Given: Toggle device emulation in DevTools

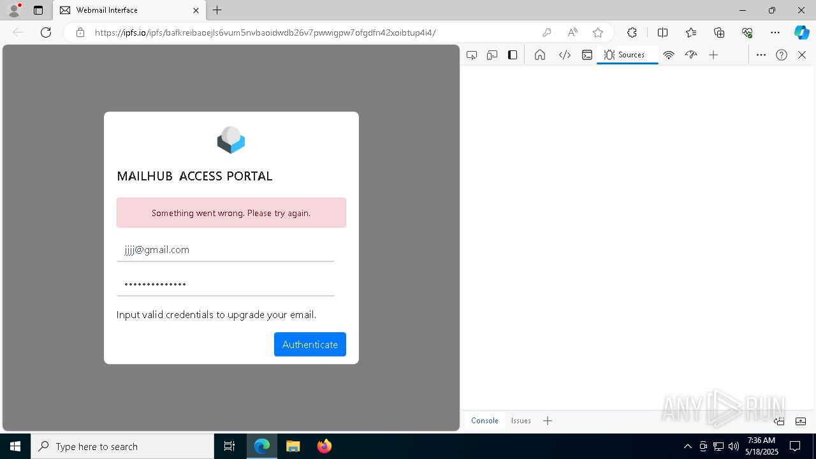Looking at the screenshot, I should click(x=492, y=55).
